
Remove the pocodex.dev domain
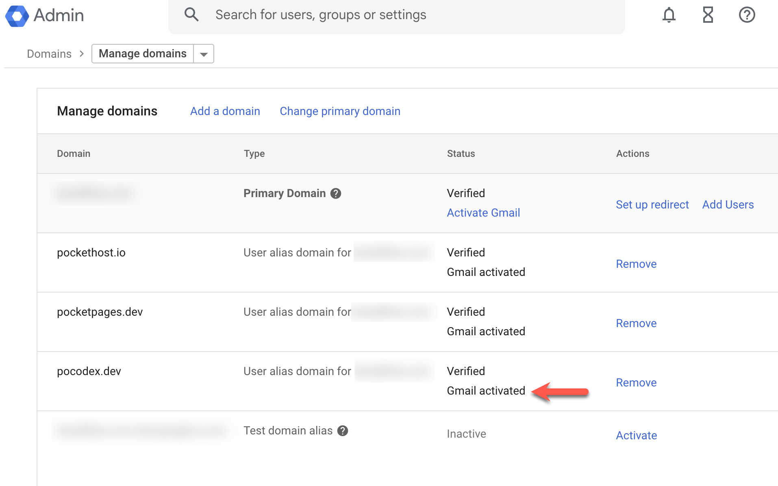click(636, 383)
